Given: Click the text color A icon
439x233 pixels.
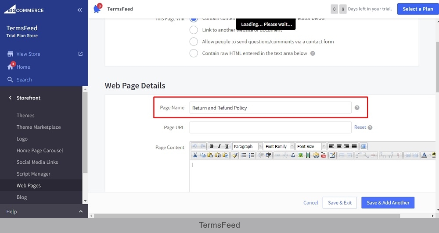Looking at the screenshot, I should (x=424, y=155).
